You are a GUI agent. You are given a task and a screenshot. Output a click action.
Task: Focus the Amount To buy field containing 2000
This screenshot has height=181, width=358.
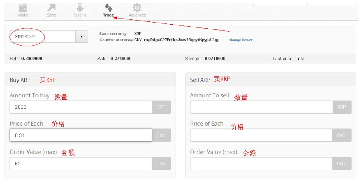point(81,107)
